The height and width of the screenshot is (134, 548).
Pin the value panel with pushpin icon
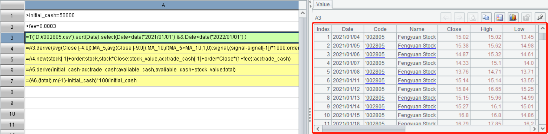[x=540, y=18]
